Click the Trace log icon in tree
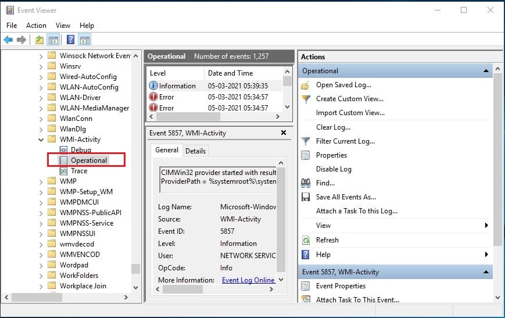 pyautogui.click(x=63, y=171)
